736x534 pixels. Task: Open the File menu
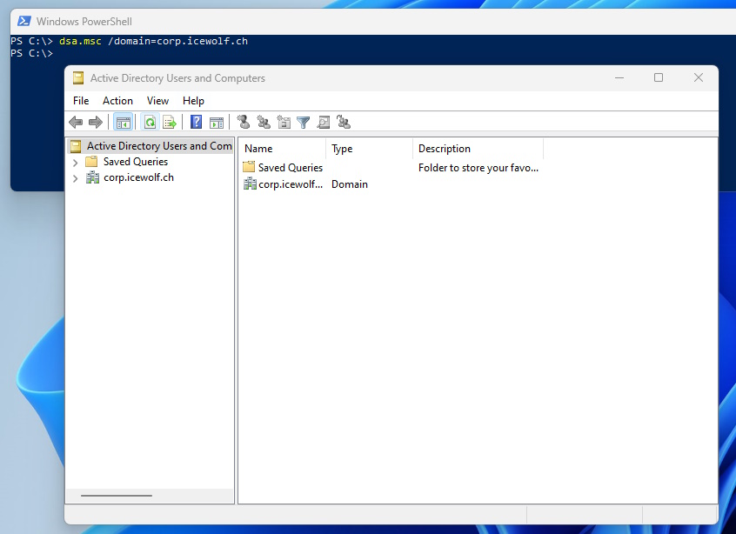81,101
